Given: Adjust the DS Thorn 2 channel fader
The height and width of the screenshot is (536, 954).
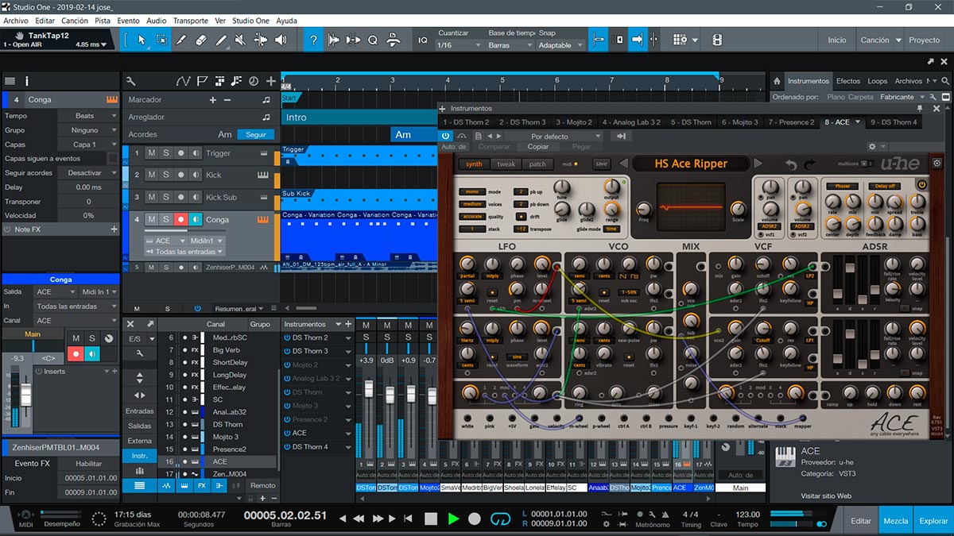Looking at the screenshot, I should pos(368,391).
